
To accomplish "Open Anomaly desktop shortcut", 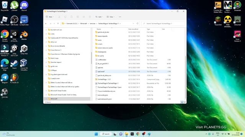I will [x=5, y=93].
